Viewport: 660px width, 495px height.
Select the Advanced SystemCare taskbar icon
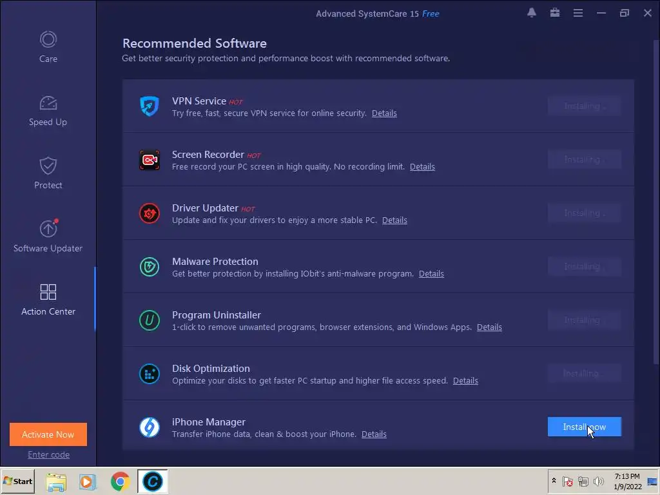click(x=152, y=481)
